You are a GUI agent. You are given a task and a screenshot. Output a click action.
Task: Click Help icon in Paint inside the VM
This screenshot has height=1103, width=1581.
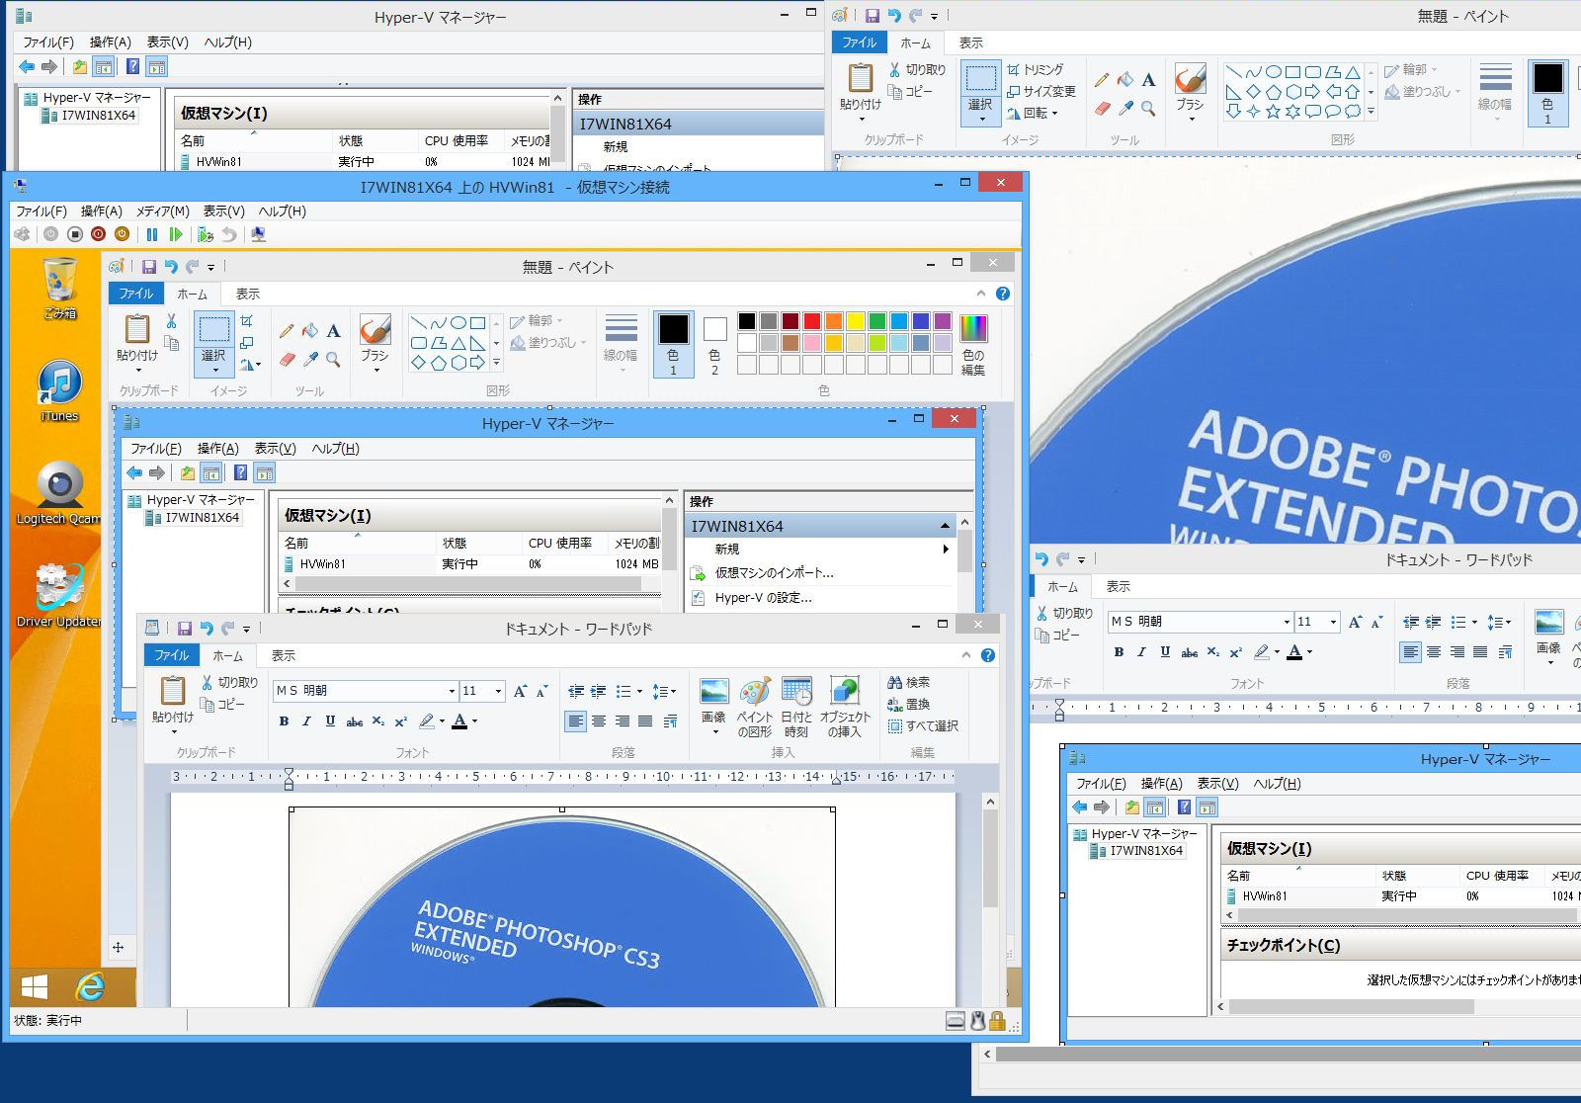tap(1003, 294)
